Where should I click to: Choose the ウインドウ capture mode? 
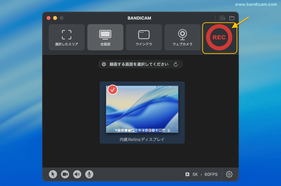144,37
